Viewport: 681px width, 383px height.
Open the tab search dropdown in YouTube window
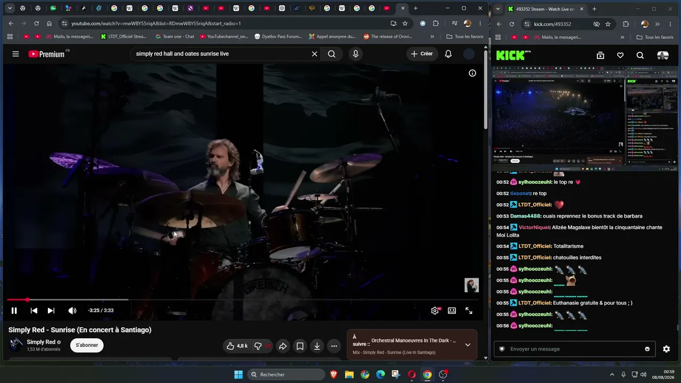click(x=10, y=9)
